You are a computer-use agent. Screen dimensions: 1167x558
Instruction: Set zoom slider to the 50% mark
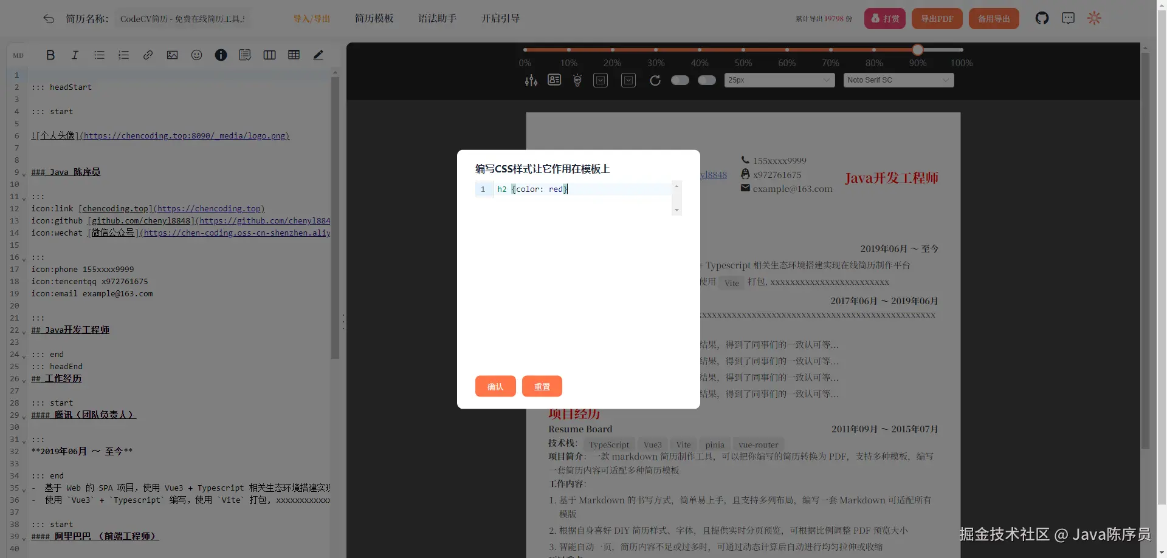(x=743, y=50)
